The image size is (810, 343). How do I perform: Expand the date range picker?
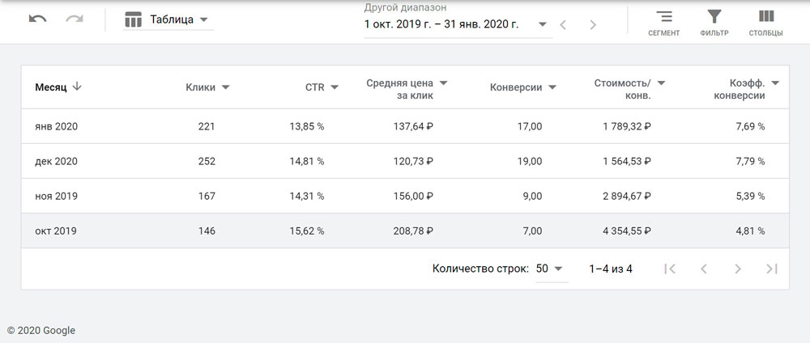pyautogui.click(x=542, y=24)
